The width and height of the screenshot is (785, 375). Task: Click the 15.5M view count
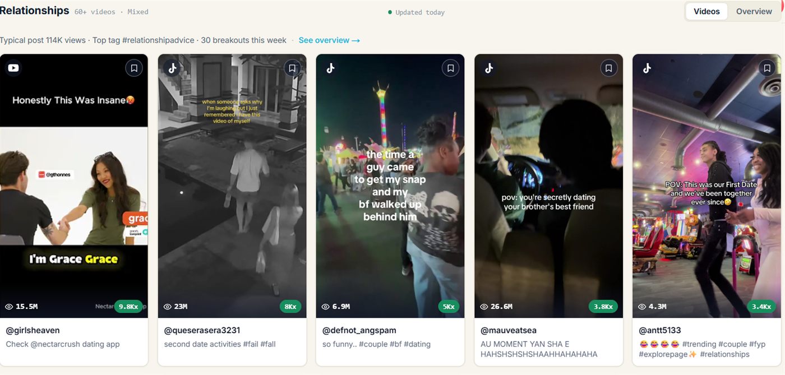[x=27, y=307]
